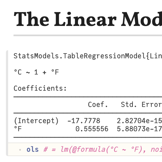Image resolution: width=162 pixels, height=162 pixels.
Task: Click the table's top border line
Action: [x=88, y=97]
